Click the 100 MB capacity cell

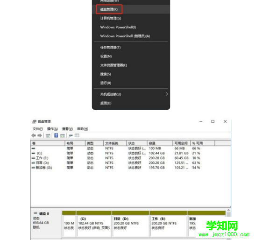pos(155,148)
